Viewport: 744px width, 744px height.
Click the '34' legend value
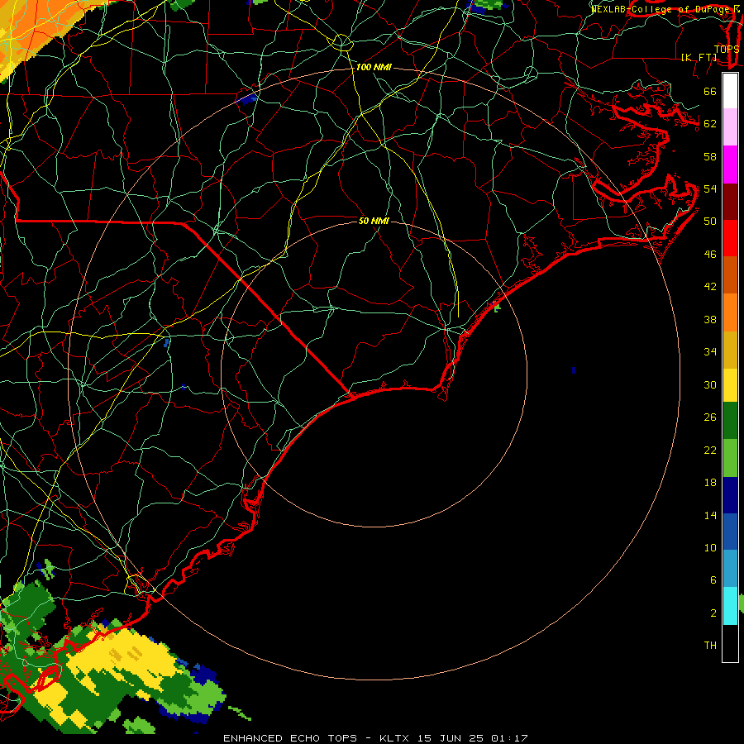[x=710, y=352]
